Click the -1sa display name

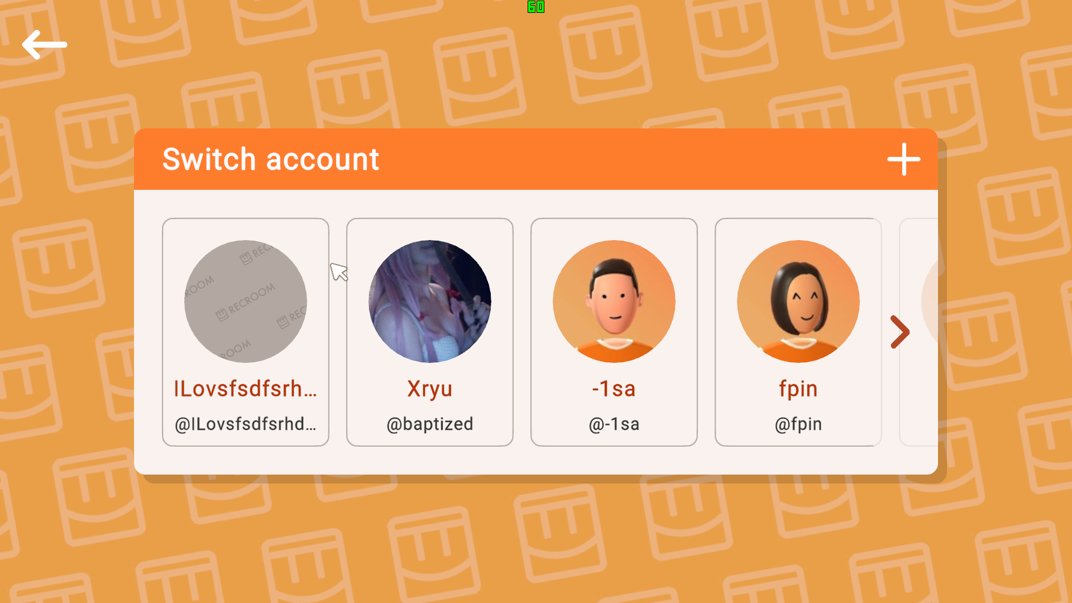tap(614, 389)
